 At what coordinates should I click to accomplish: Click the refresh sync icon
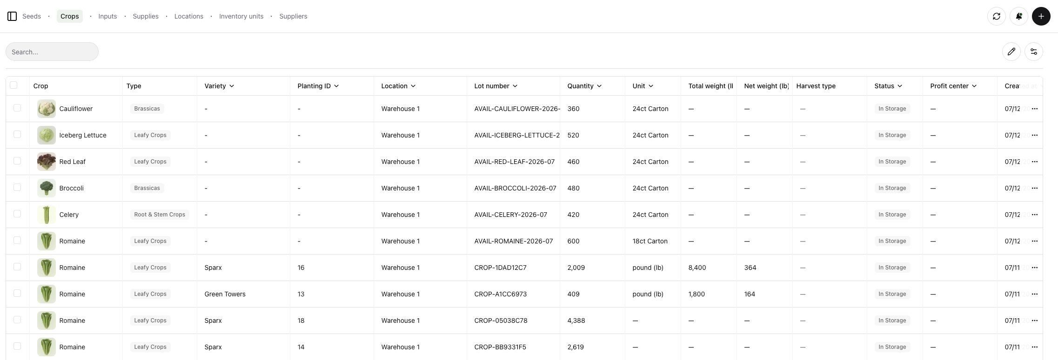[x=996, y=16]
